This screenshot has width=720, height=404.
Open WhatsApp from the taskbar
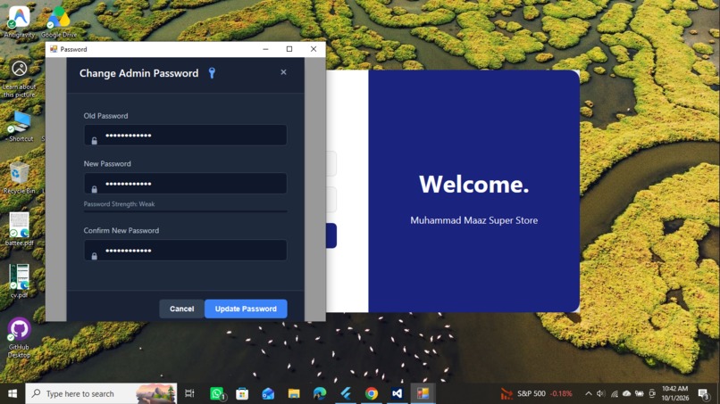coord(217,393)
